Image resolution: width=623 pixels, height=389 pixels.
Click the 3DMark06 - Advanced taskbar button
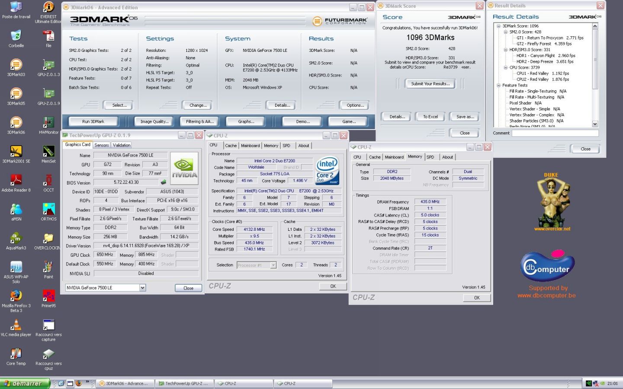click(x=125, y=383)
